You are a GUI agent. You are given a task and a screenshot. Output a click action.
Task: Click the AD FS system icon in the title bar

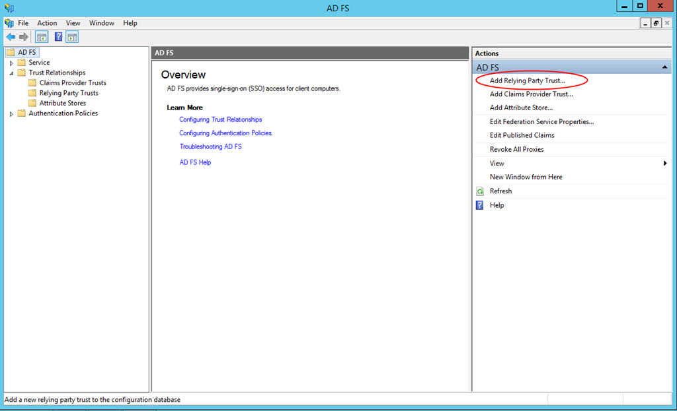pos(9,8)
